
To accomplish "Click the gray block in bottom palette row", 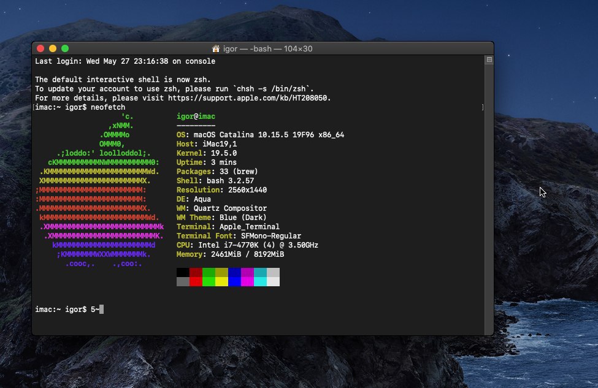I will 183,281.
